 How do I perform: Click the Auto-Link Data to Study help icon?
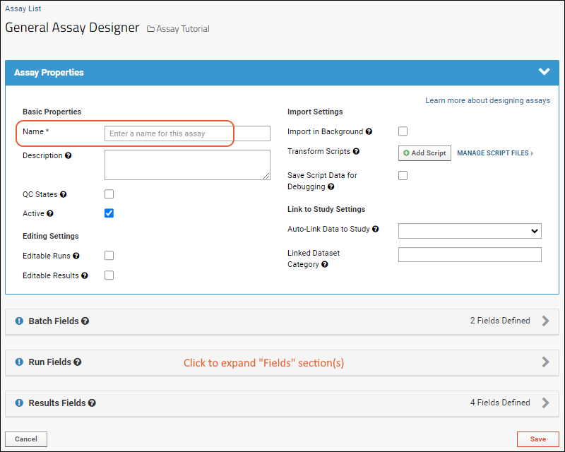coord(376,230)
